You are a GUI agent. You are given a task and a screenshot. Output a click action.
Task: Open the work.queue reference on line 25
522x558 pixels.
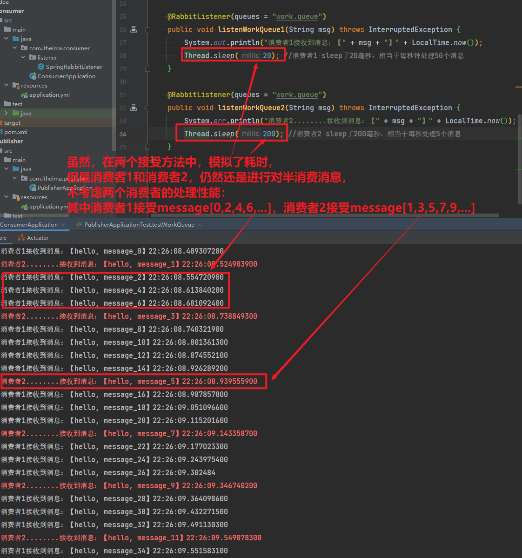pyautogui.click(x=297, y=17)
